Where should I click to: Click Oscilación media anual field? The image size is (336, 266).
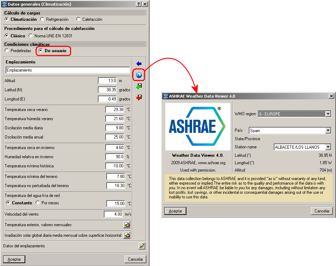click(x=115, y=137)
